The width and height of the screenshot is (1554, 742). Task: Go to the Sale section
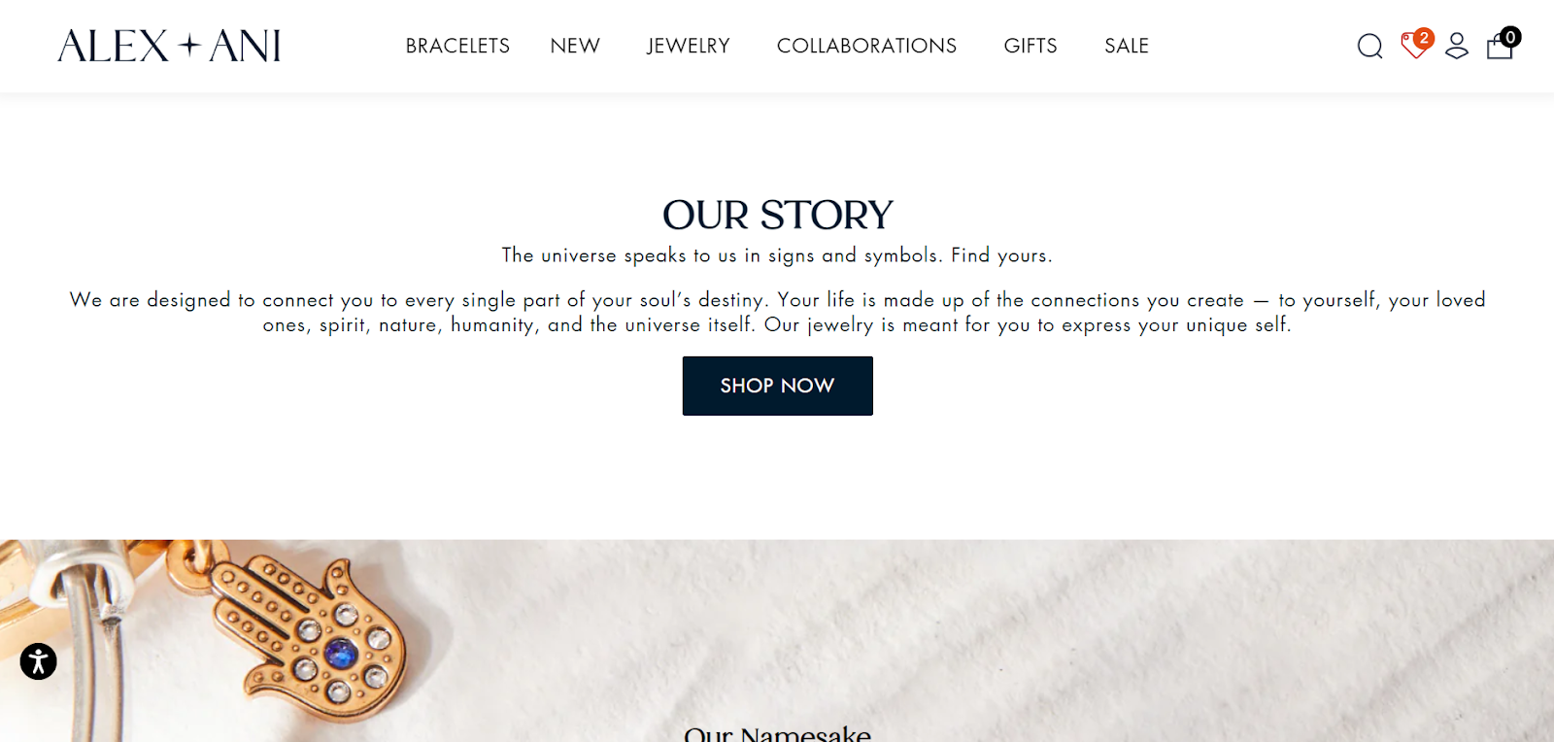[x=1127, y=46]
